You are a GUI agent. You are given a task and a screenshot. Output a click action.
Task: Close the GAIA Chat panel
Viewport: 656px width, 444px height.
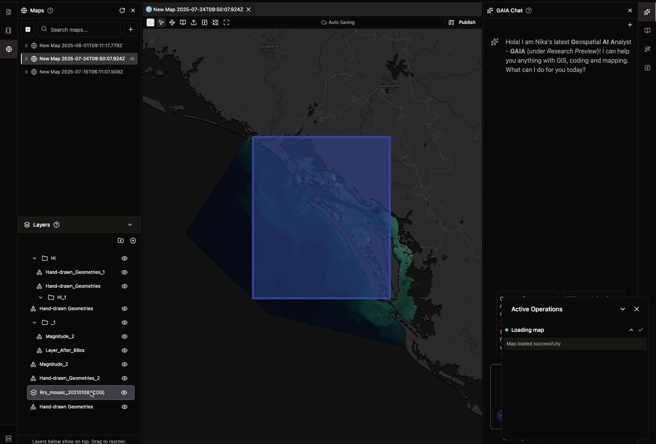coord(630,10)
